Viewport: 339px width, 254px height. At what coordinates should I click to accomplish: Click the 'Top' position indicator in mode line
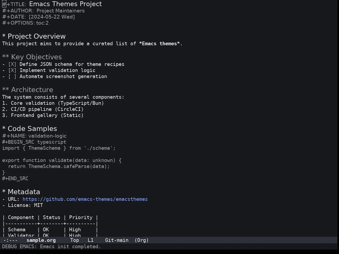pyautogui.click(x=74, y=240)
